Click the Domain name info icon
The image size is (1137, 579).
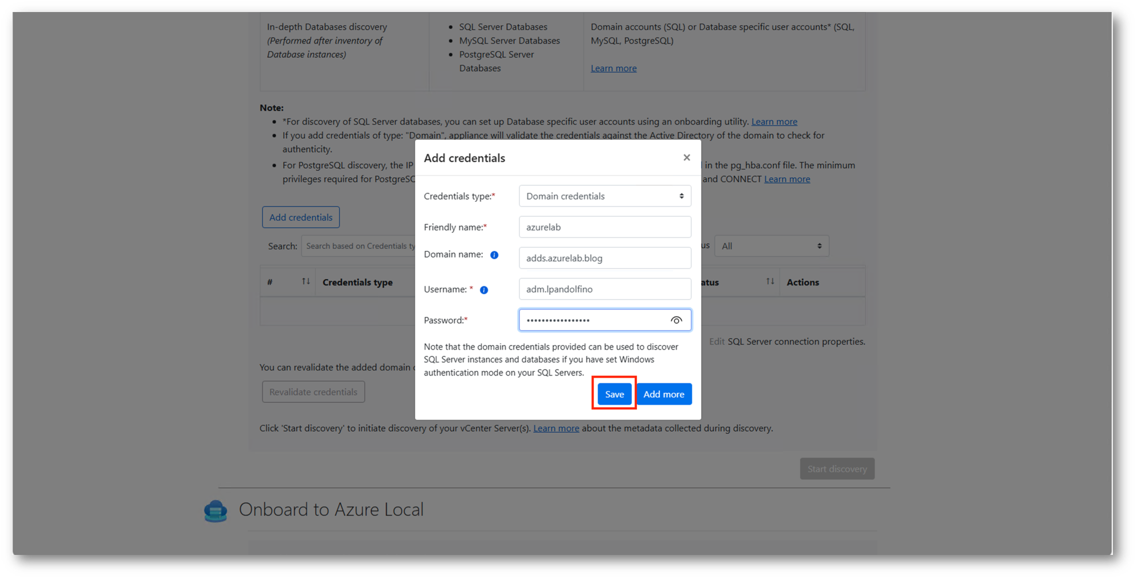[494, 255]
